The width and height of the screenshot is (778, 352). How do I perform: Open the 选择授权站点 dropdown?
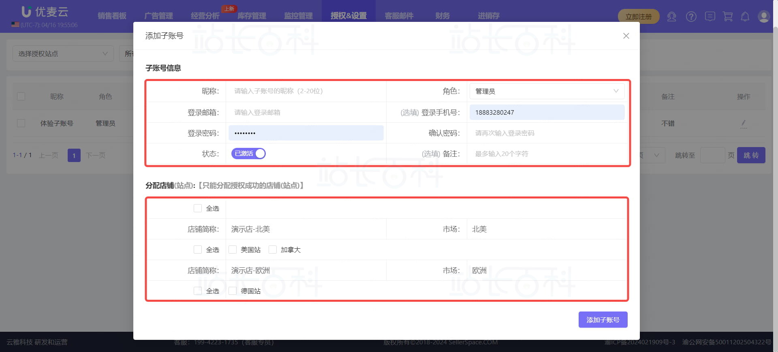coord(63,53)
